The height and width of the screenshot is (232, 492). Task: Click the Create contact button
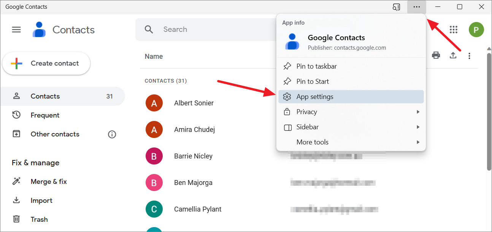click(46, 63)
